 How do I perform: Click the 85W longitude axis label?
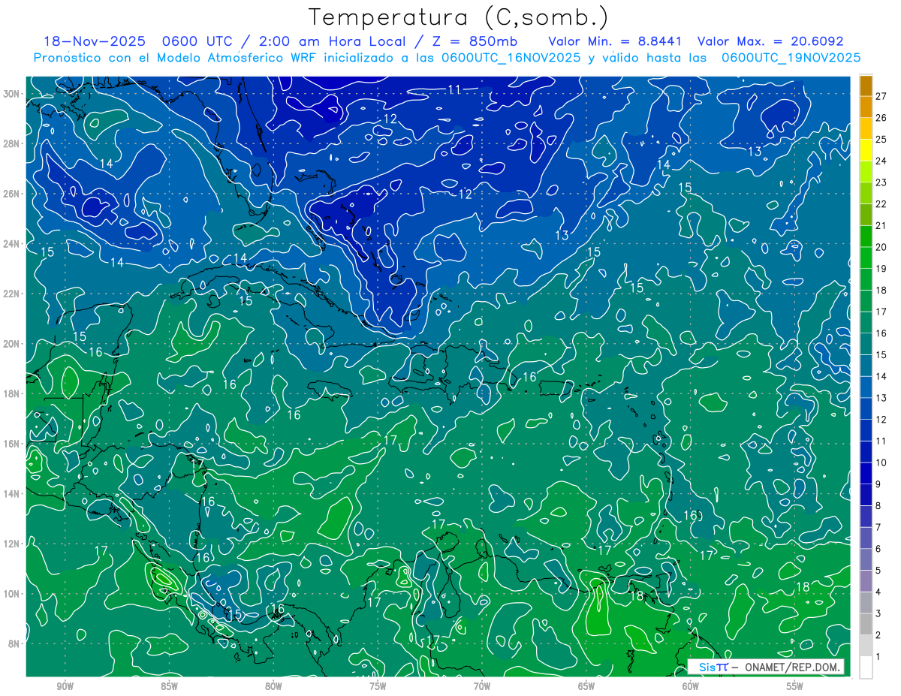tap(169, 686)
